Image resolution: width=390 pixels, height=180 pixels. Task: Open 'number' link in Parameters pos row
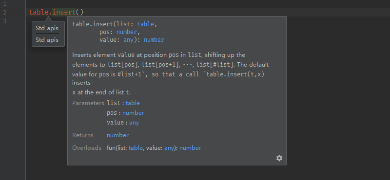[133, 113]
